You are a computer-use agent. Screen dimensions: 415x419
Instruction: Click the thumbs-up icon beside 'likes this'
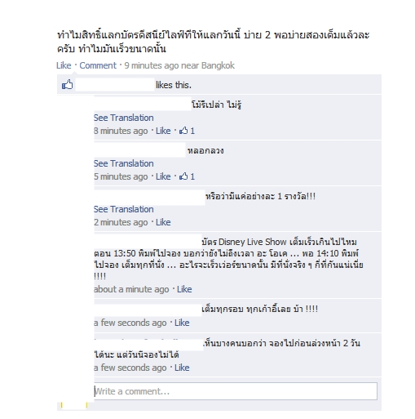(x=68, y=85)
